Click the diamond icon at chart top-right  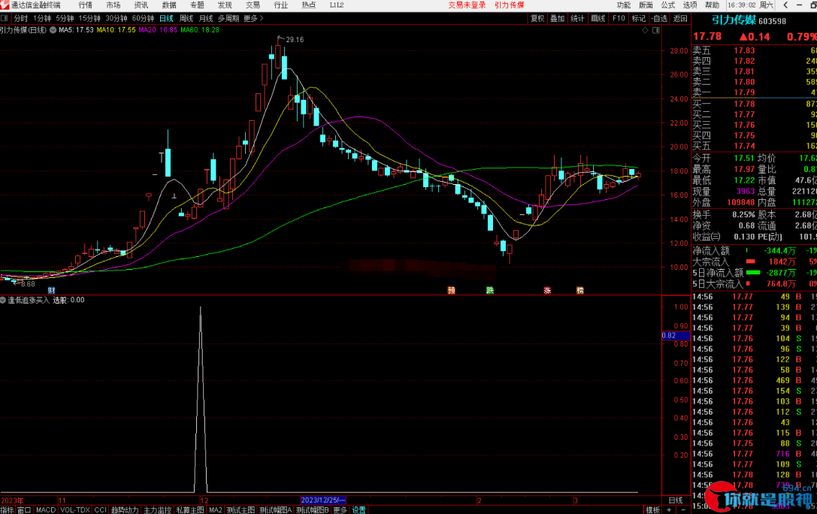point(645,30)
